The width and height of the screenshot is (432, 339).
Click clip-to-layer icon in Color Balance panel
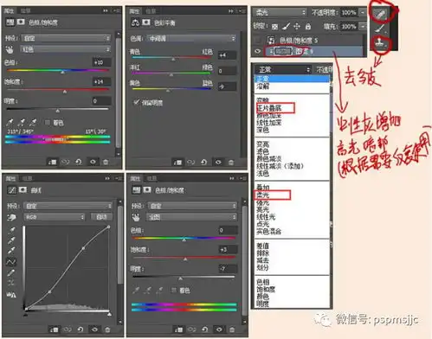pos(177,163)
